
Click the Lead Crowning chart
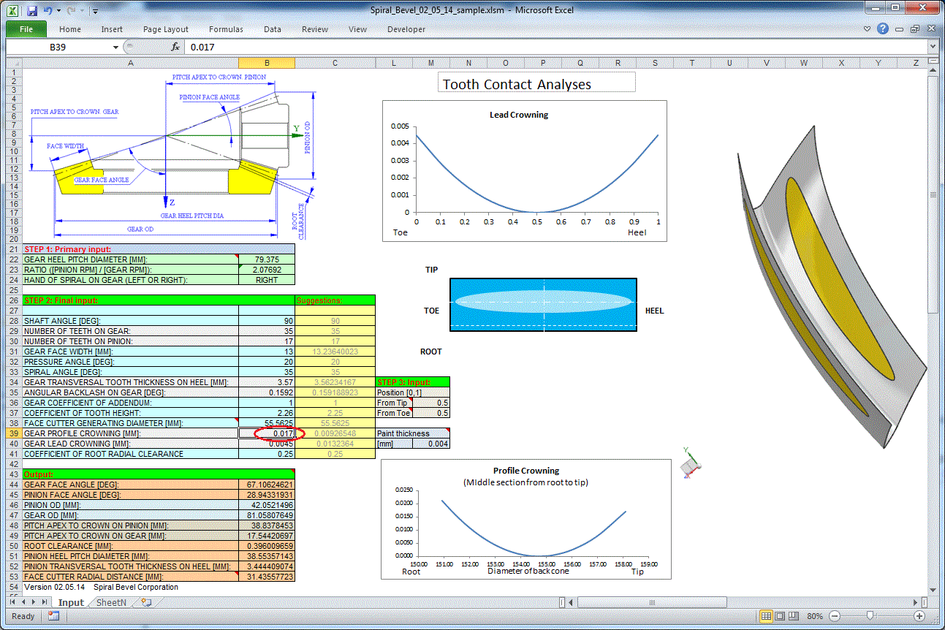525,171
